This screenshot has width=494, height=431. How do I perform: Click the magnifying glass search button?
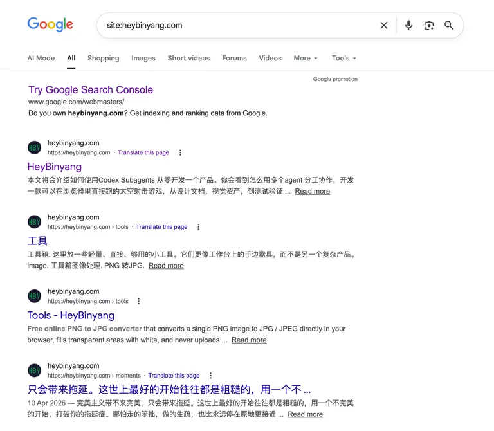point(449,25)
